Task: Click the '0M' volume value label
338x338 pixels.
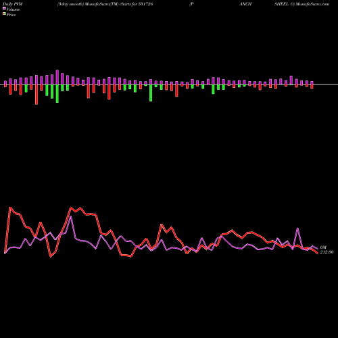Action: [323, 247]
